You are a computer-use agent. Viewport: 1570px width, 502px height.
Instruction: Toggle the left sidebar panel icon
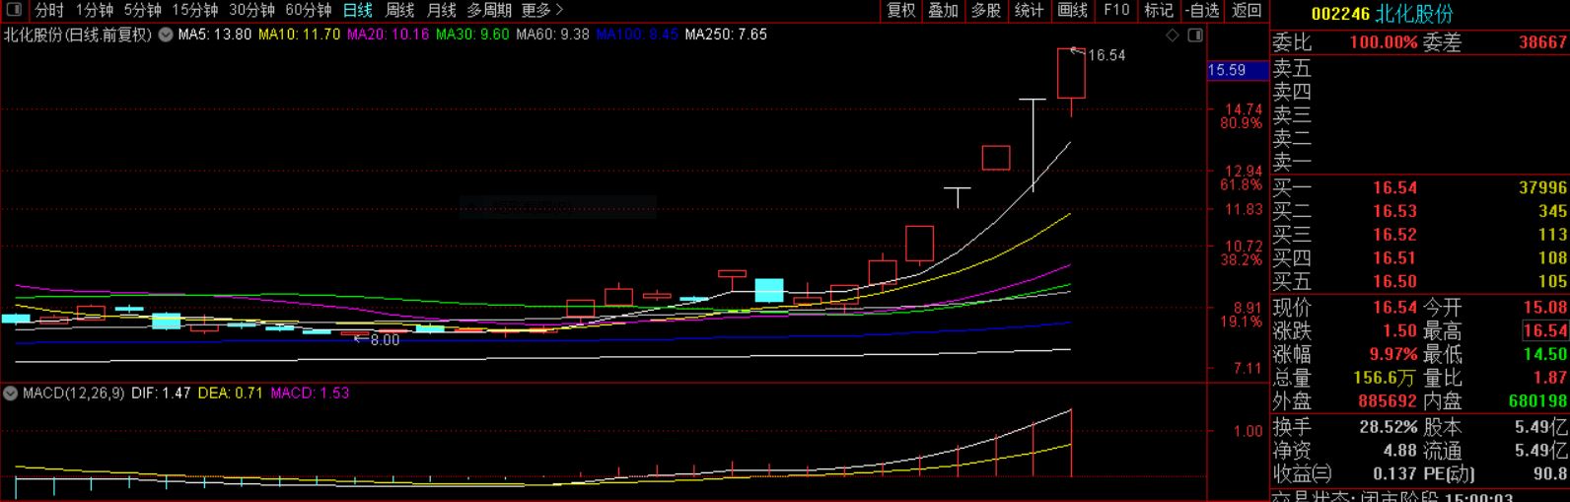click(x=15, y=10)
